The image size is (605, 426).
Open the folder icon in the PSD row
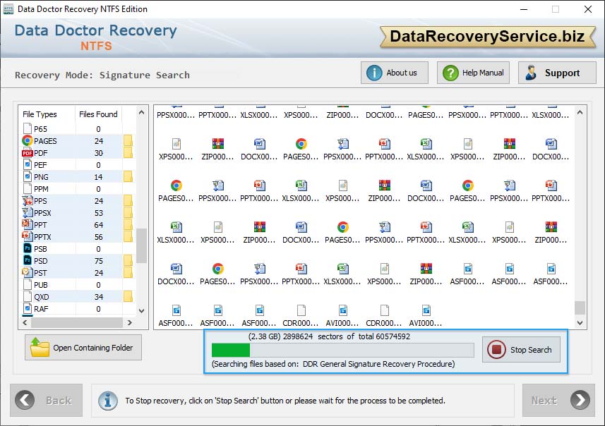point(128,260)
